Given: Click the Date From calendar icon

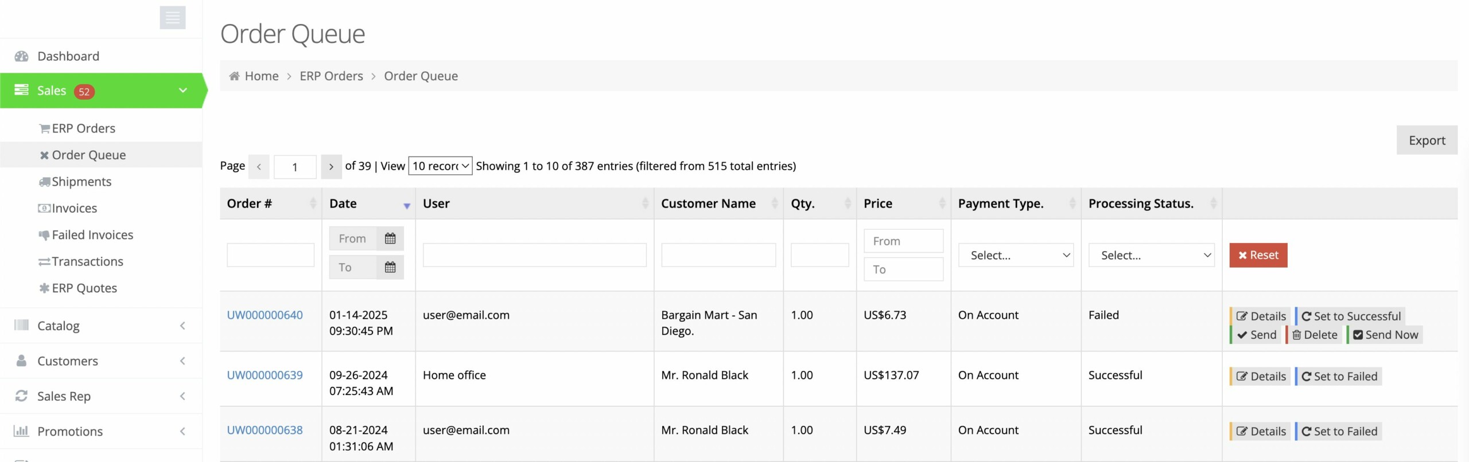Looking at the screenshot, I should [390, 238].
